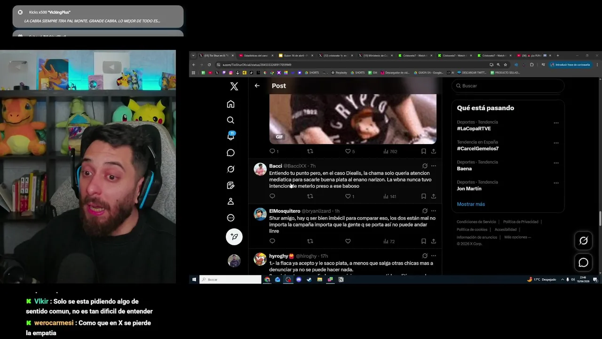Repost Bacci's comment
This screenshot has height=339, width=602.
tap(310, 196)
